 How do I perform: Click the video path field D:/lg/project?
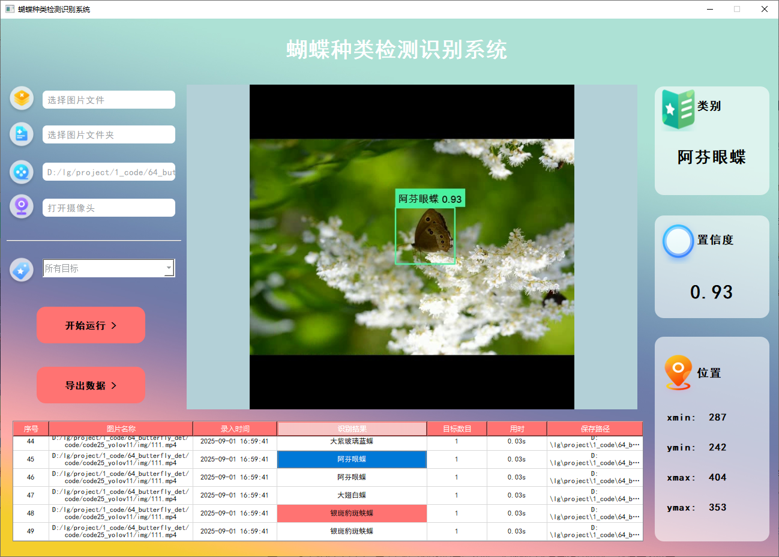109,172
